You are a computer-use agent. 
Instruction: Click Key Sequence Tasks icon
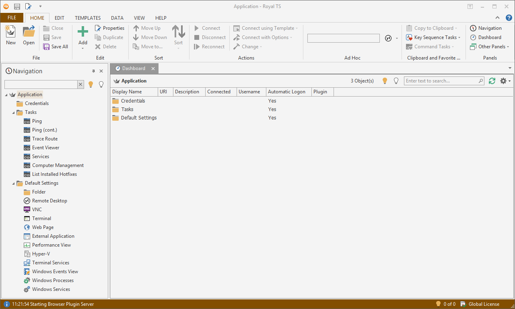409,37
